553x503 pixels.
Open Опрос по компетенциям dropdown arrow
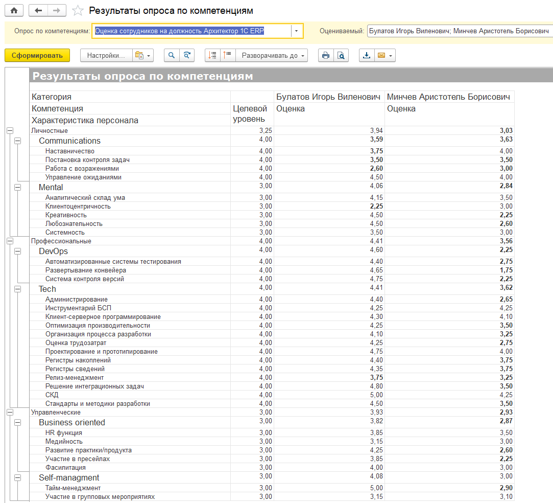point(297,31)
